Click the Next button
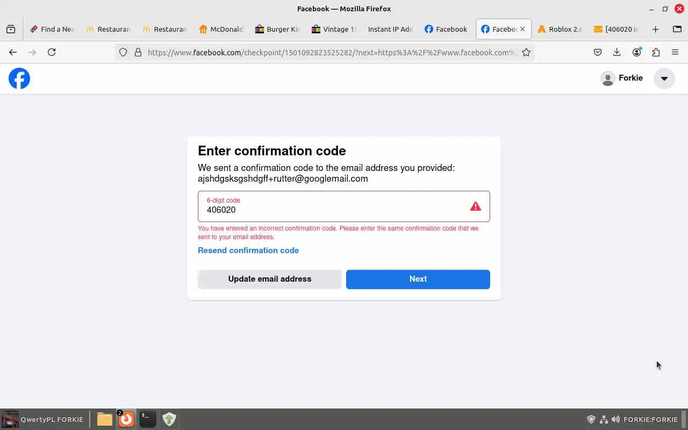688x430 pixels. pos(418,279)
